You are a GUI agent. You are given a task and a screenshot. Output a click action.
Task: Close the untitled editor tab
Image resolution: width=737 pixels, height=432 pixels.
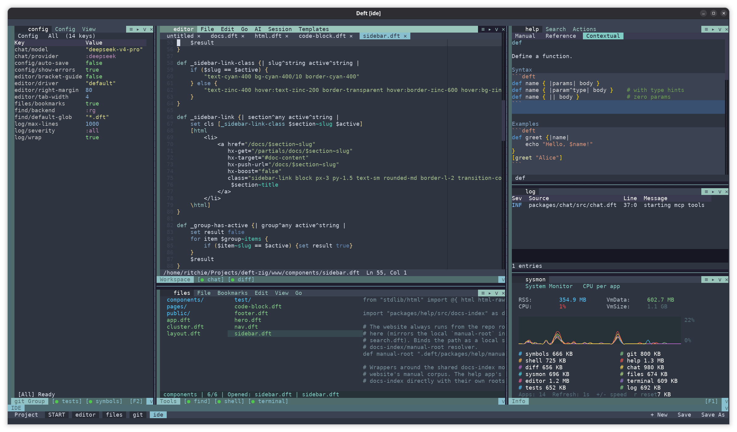(x=199, y=36)
